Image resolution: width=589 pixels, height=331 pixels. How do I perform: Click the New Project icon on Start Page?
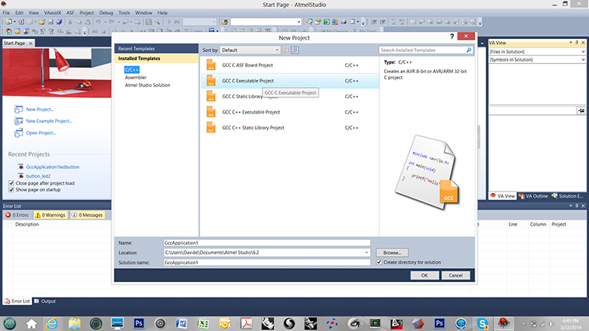point(19,109)
